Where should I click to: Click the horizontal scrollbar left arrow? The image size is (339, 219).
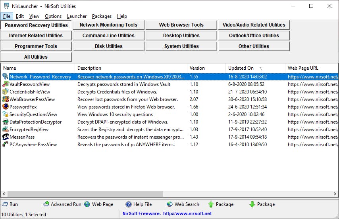point(4,194)
